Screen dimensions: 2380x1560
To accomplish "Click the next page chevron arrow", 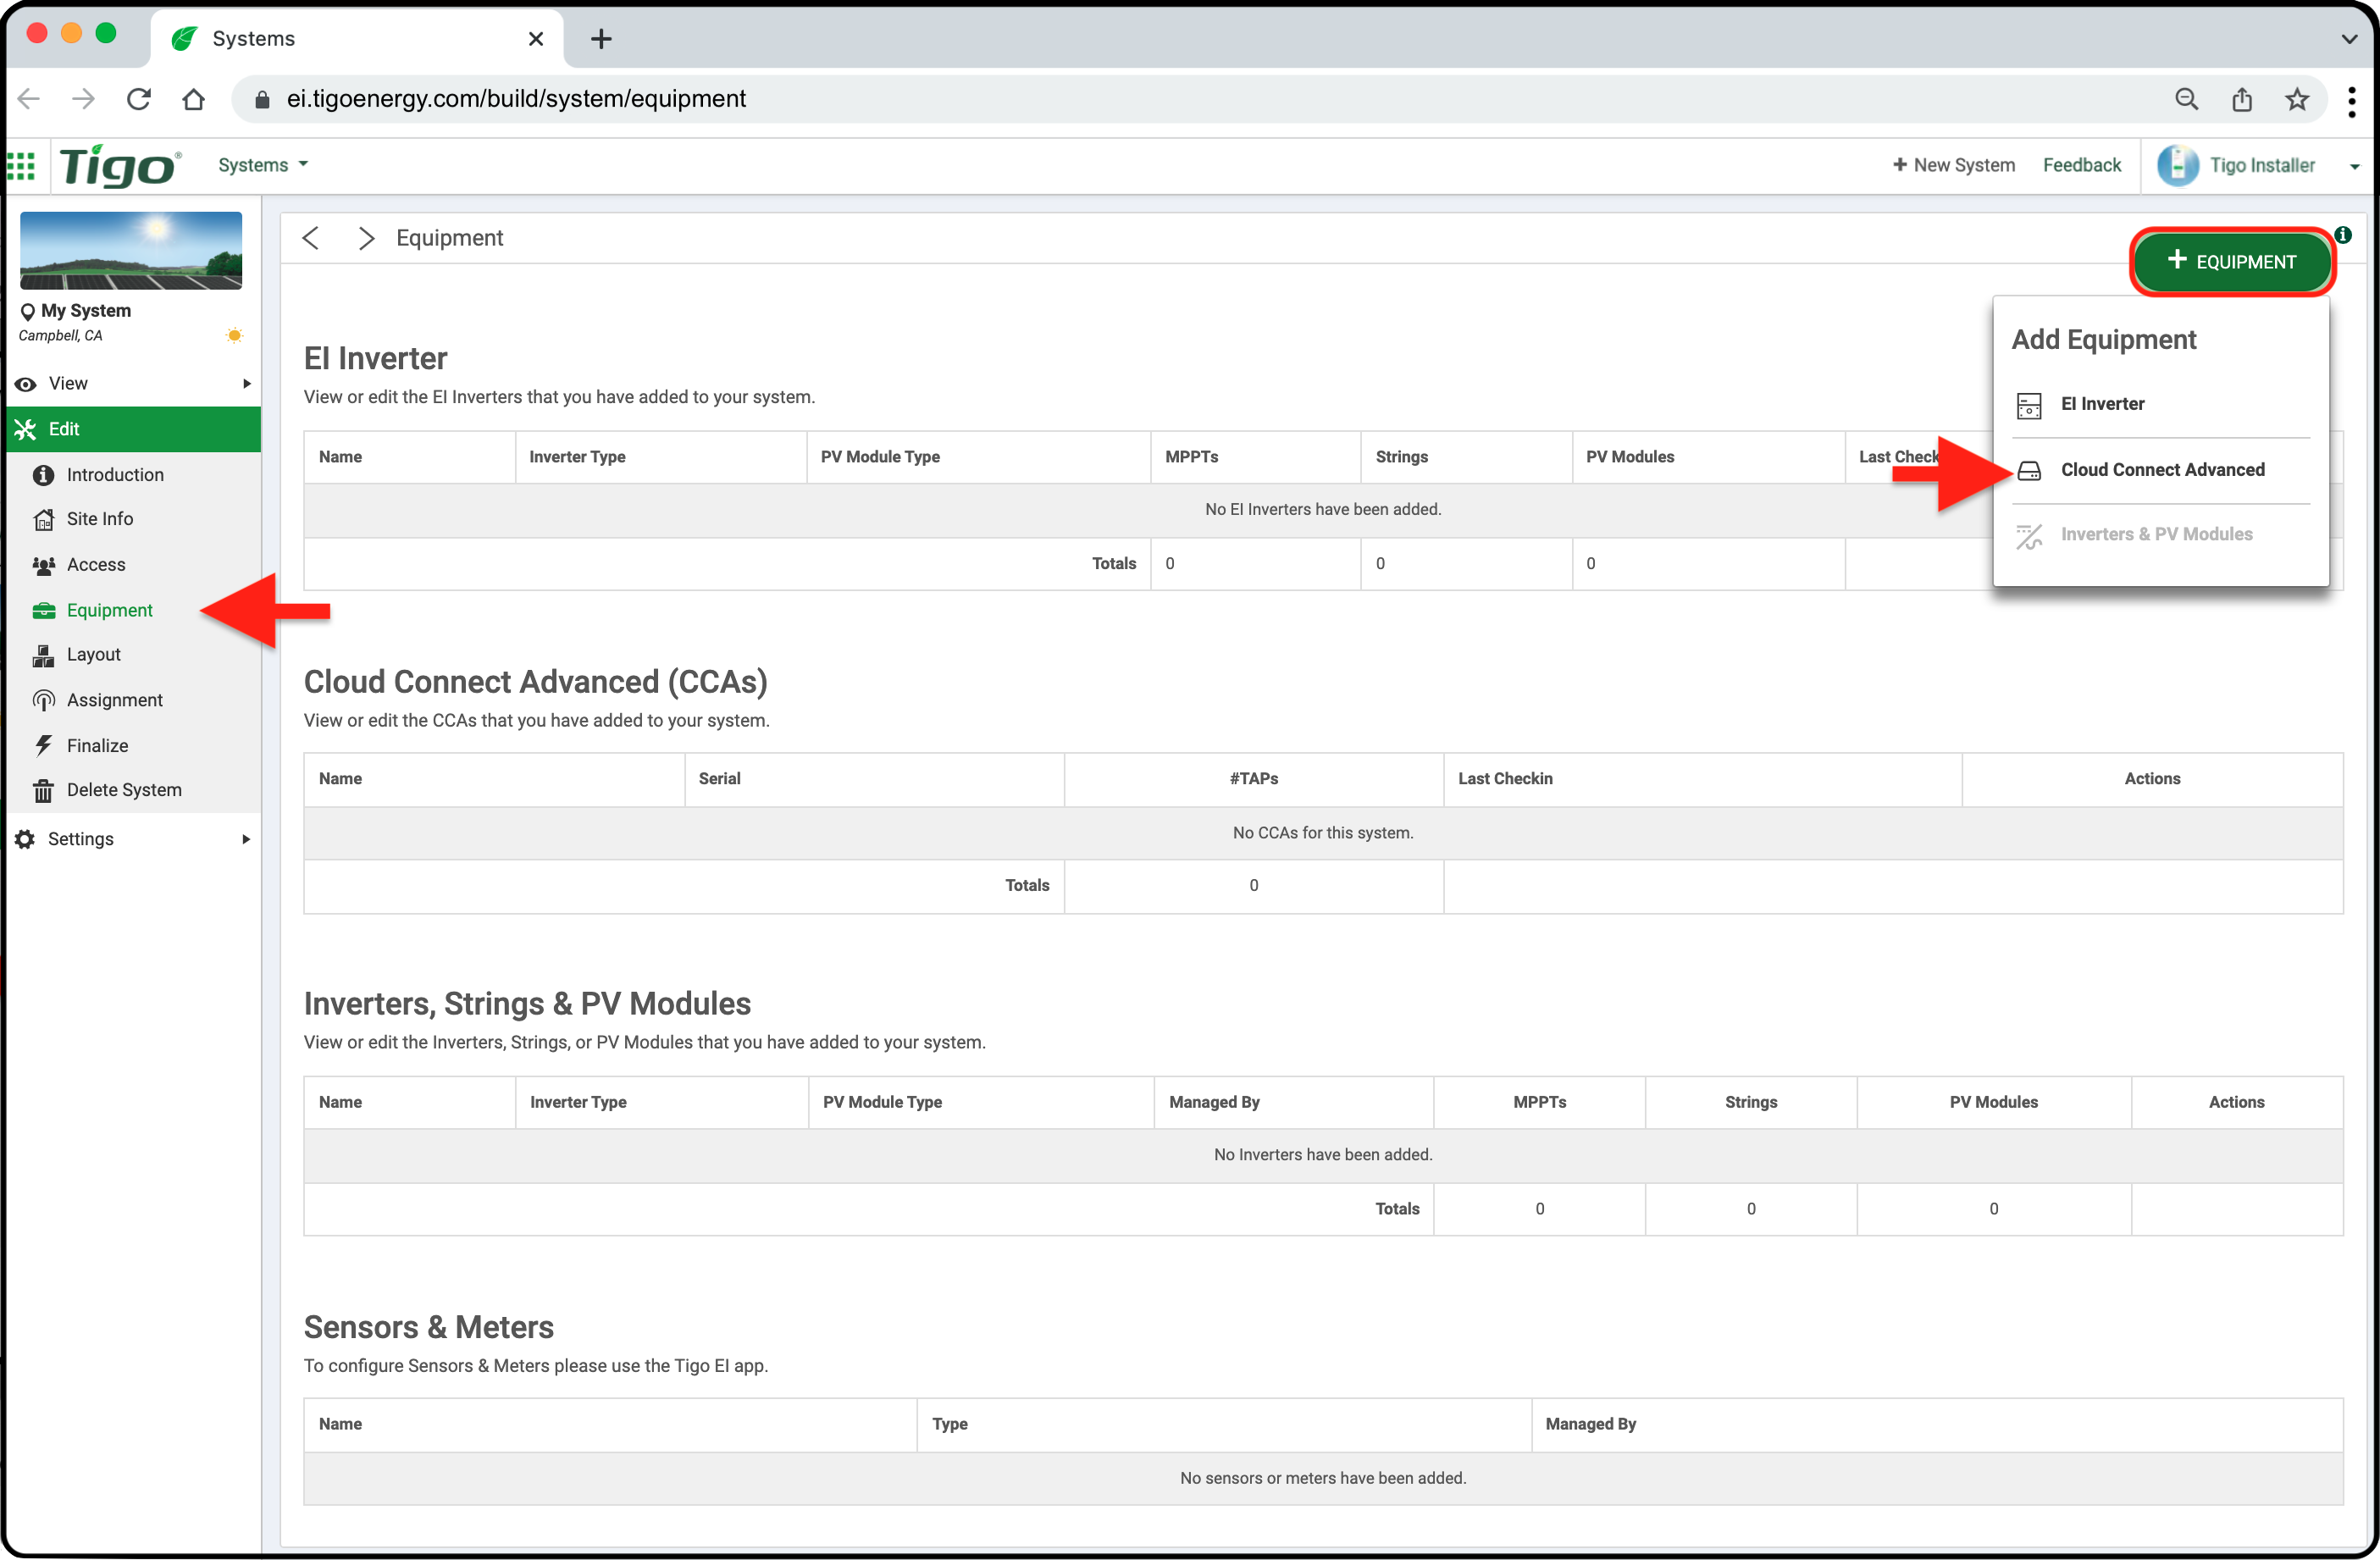I will point(366,238).
